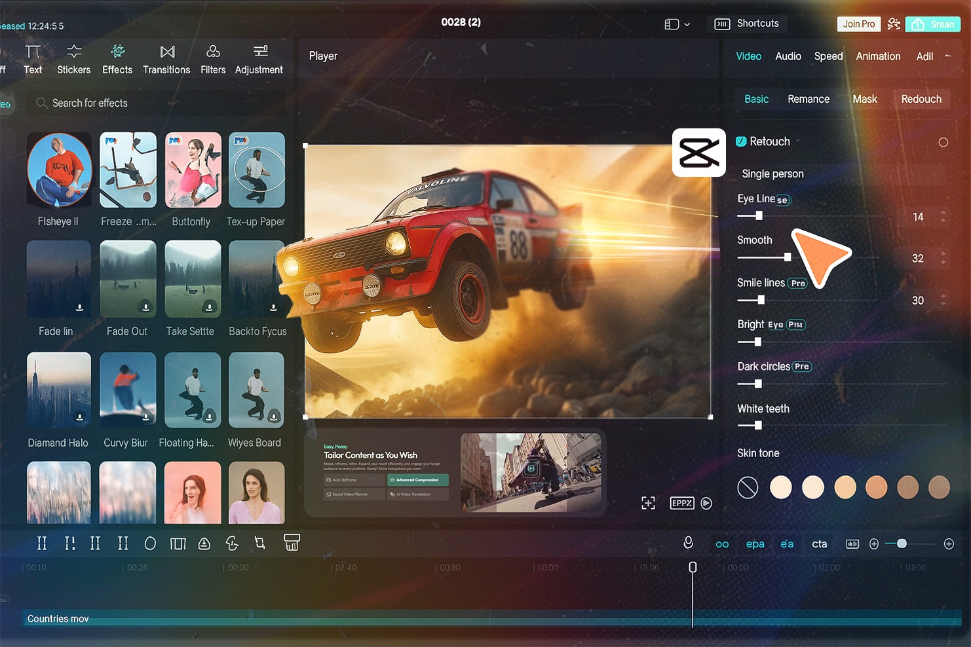Click the Join Pro button
This screenshot has width=971, height=647.
click(858, 24)
